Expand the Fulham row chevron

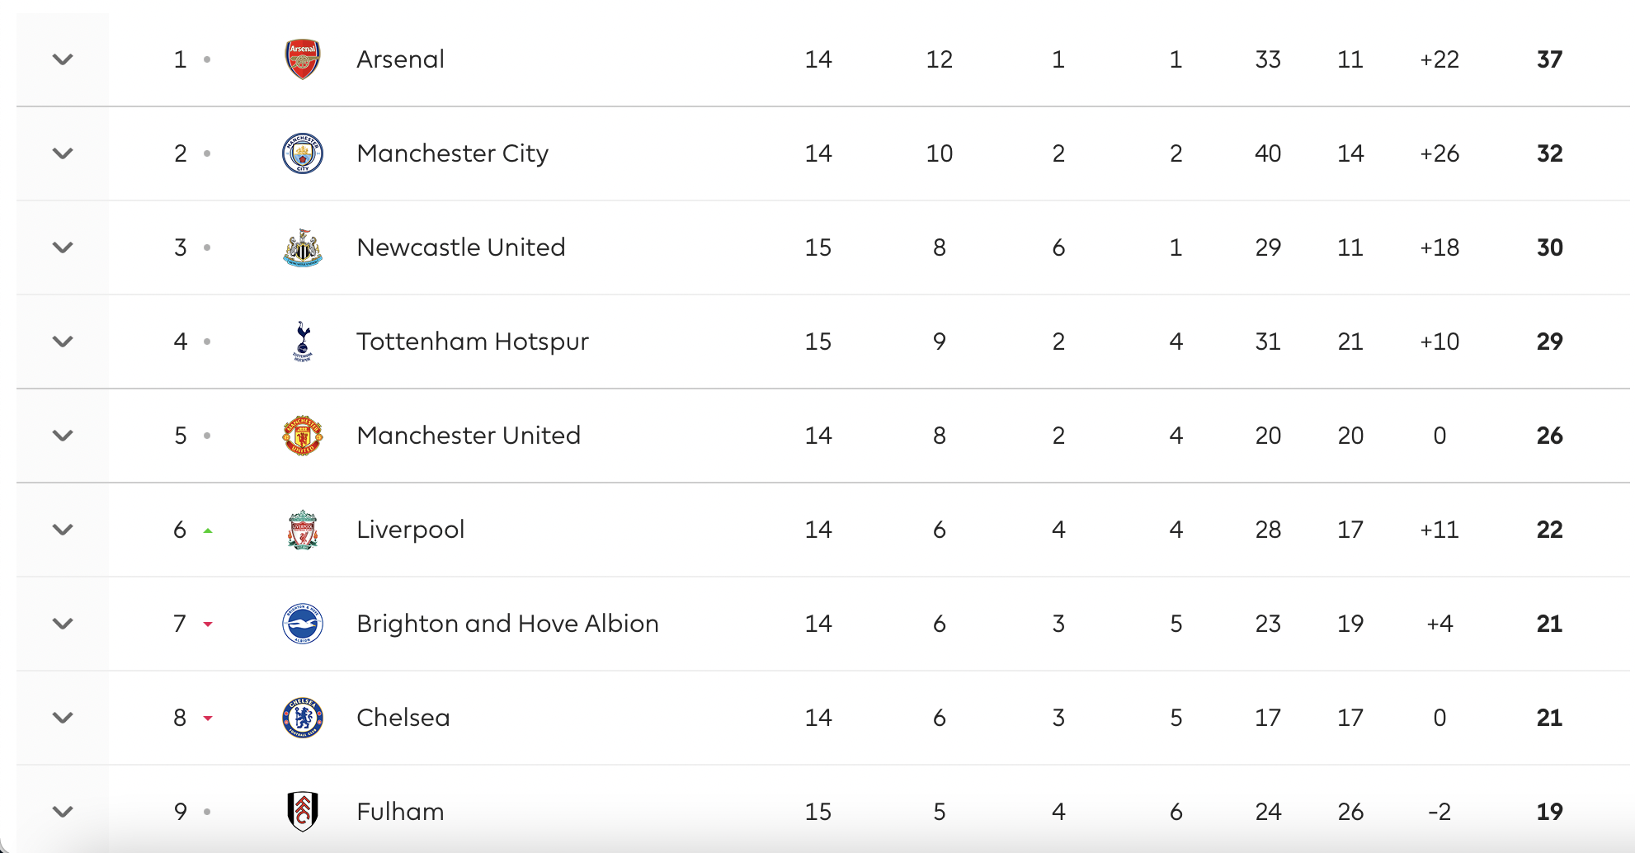(x=63, y=812)
